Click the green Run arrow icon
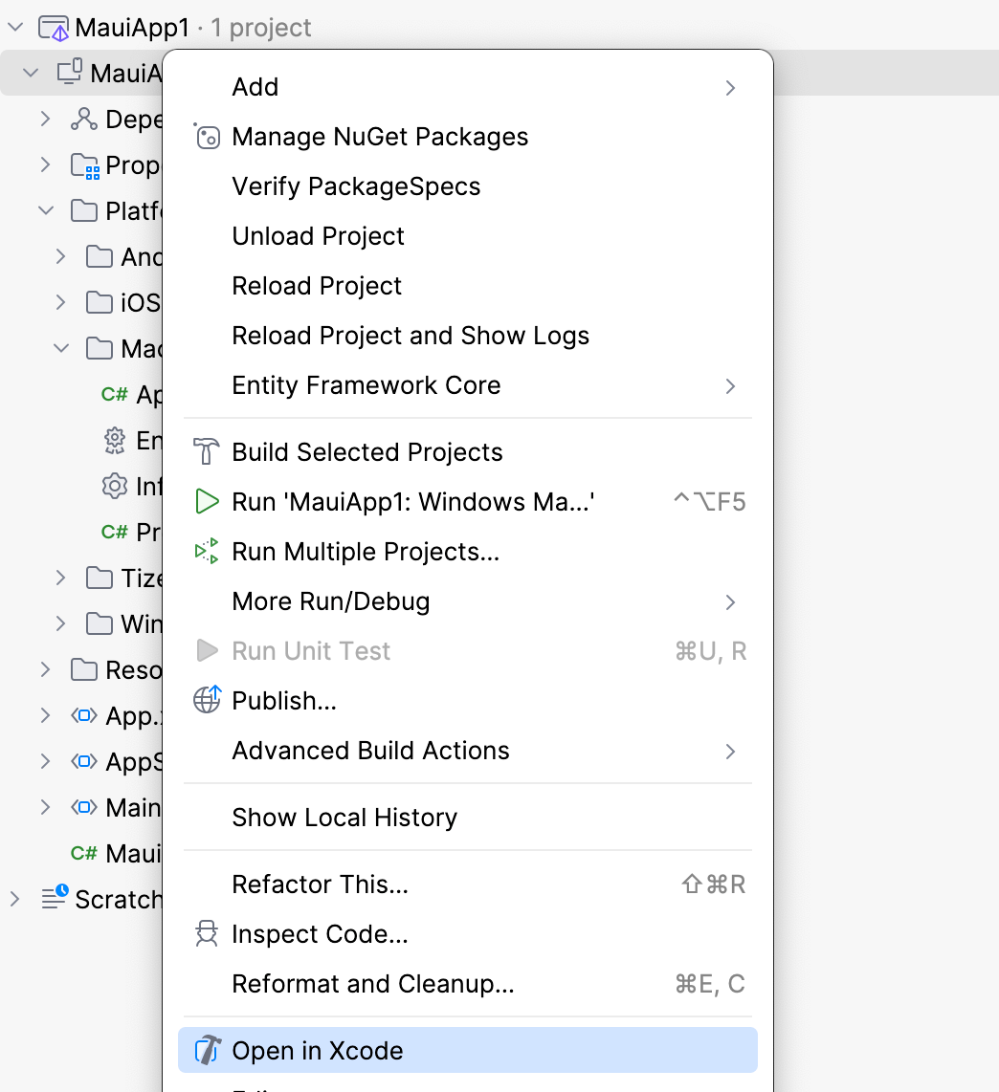 [207, 501]
